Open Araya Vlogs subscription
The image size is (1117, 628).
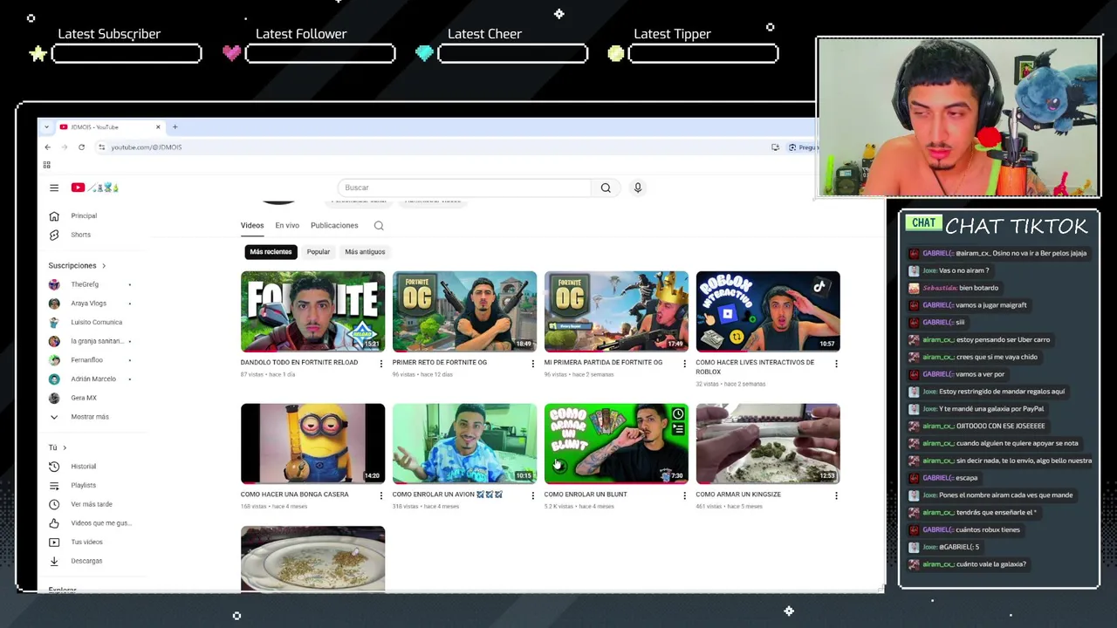88,304
